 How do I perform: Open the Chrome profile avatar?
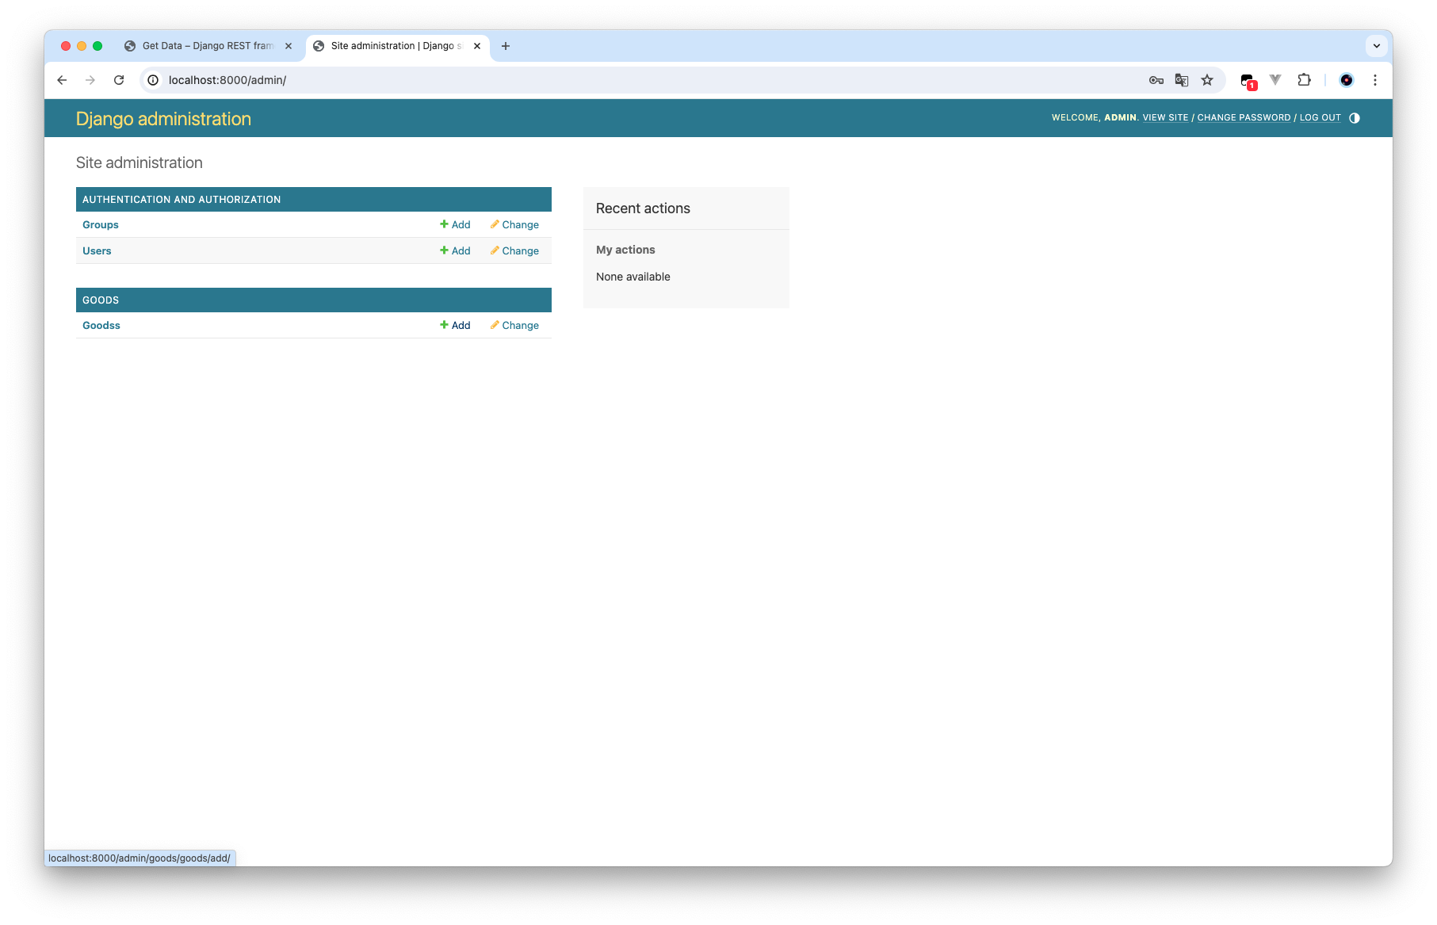coord(1347,80)
